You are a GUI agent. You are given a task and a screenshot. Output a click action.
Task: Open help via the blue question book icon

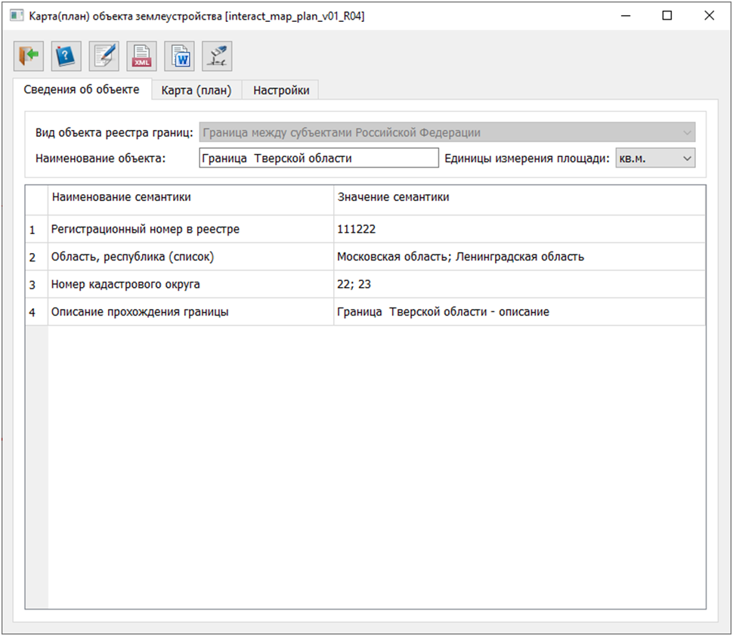pyautogui.click(x=66, y=56)
